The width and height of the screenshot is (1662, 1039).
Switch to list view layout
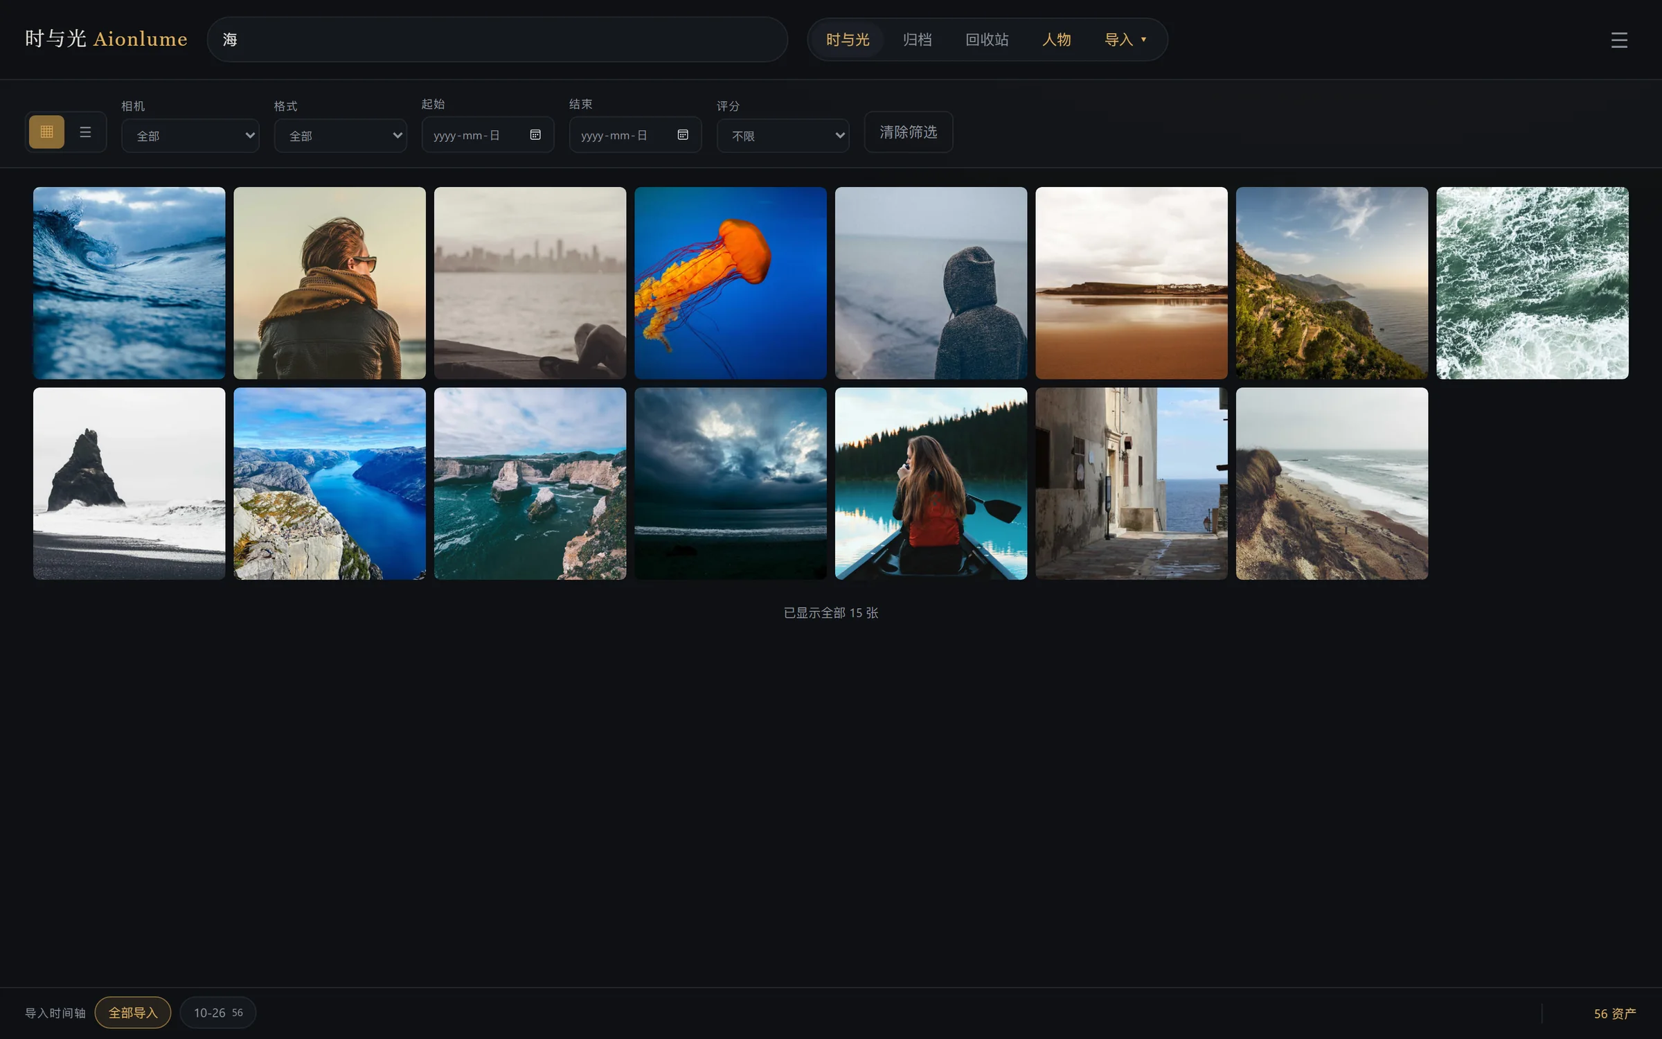[x=85, y=132]
